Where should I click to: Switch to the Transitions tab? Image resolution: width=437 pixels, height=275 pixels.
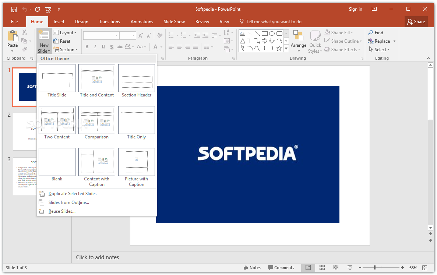[110, 21]
